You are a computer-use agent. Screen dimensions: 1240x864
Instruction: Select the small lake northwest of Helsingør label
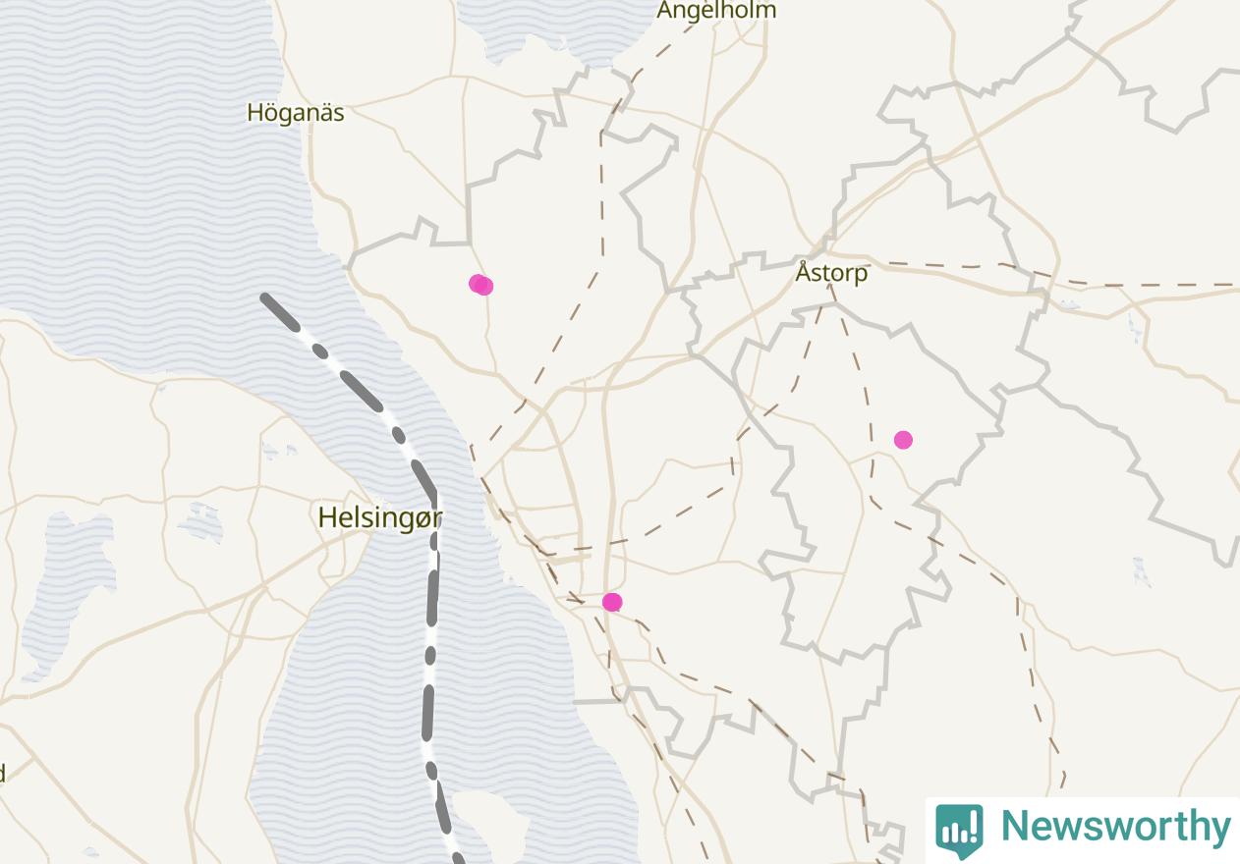[x=202, y=521]
